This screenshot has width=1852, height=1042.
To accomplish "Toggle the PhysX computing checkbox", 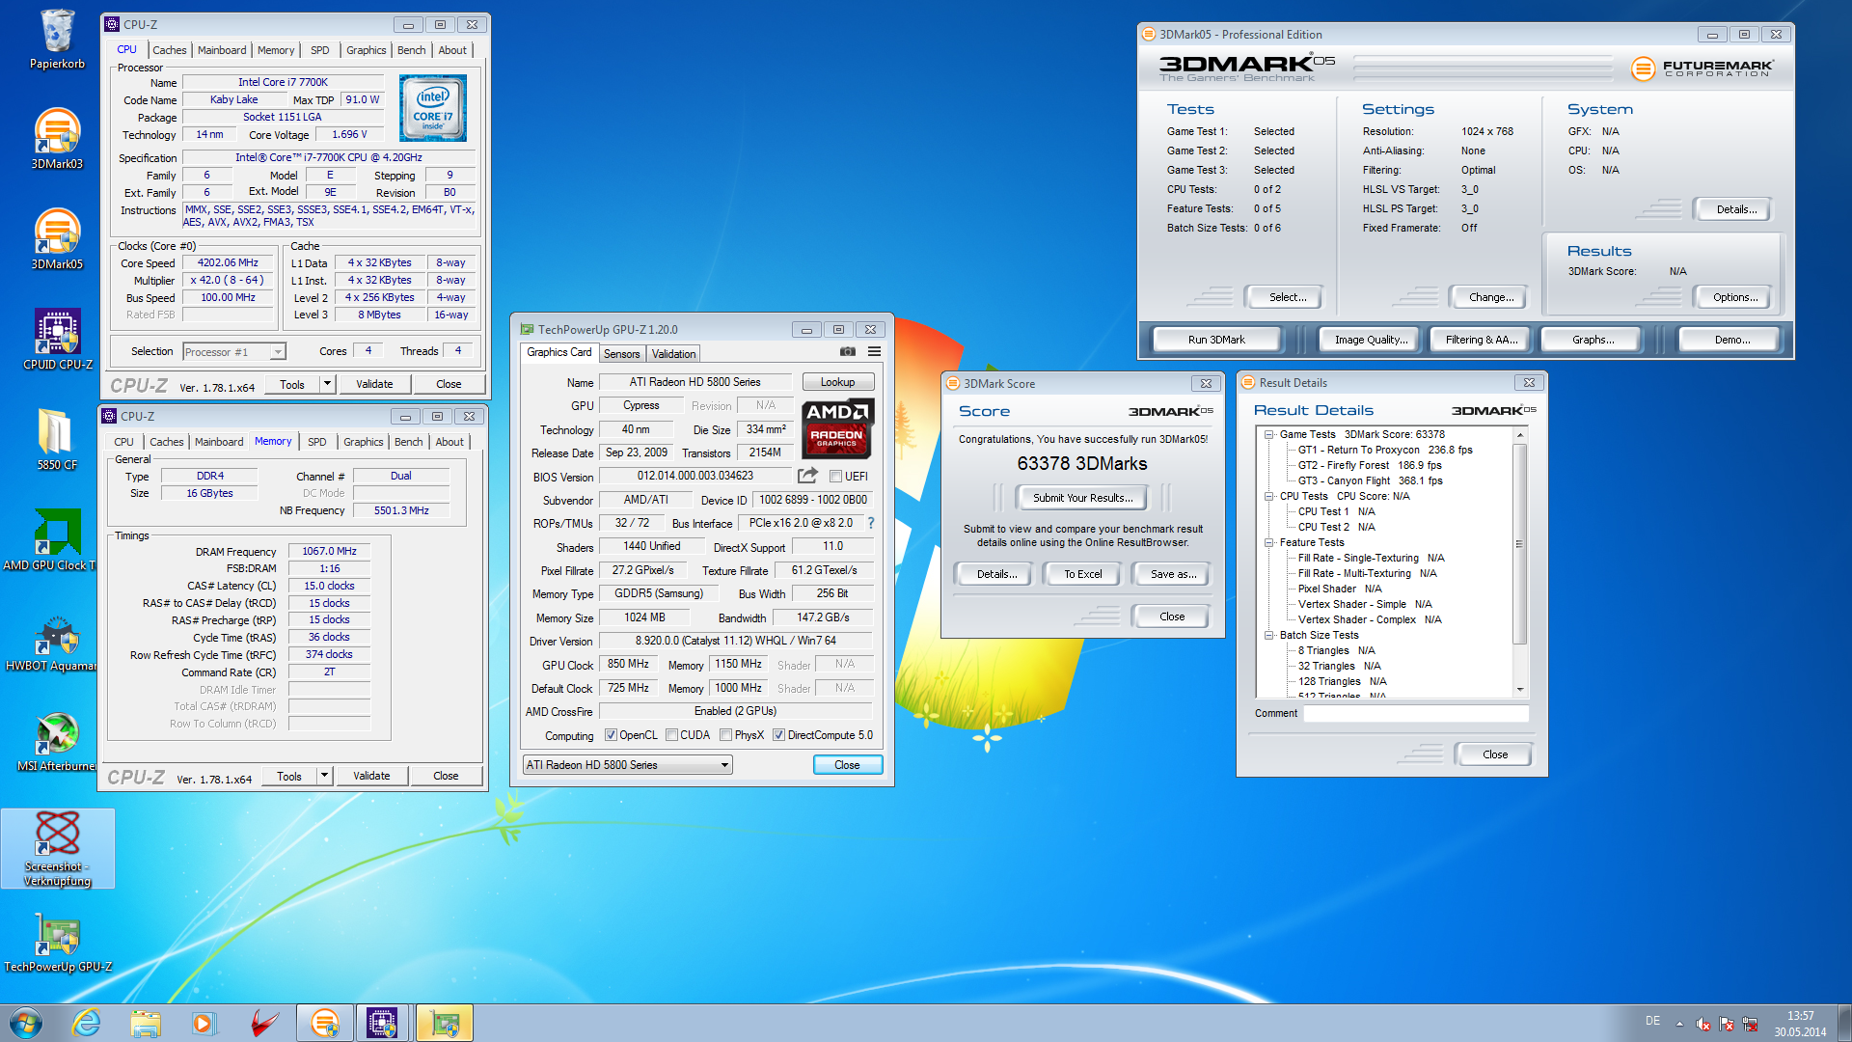I will pyautogui.click(x=725, y=735).
